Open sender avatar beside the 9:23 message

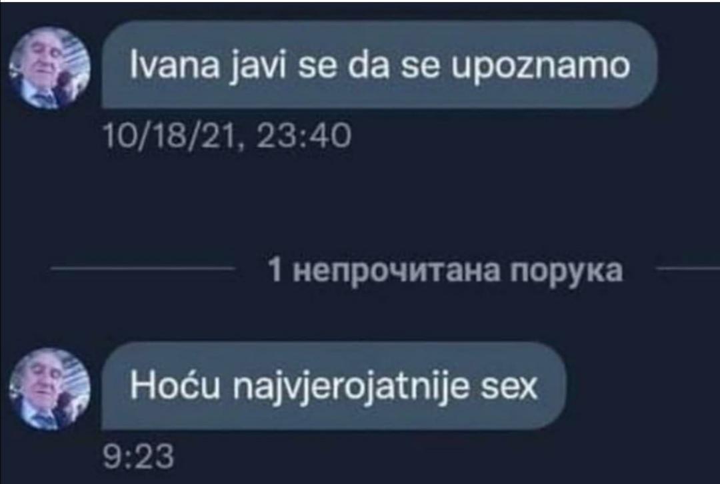point(49,389)
